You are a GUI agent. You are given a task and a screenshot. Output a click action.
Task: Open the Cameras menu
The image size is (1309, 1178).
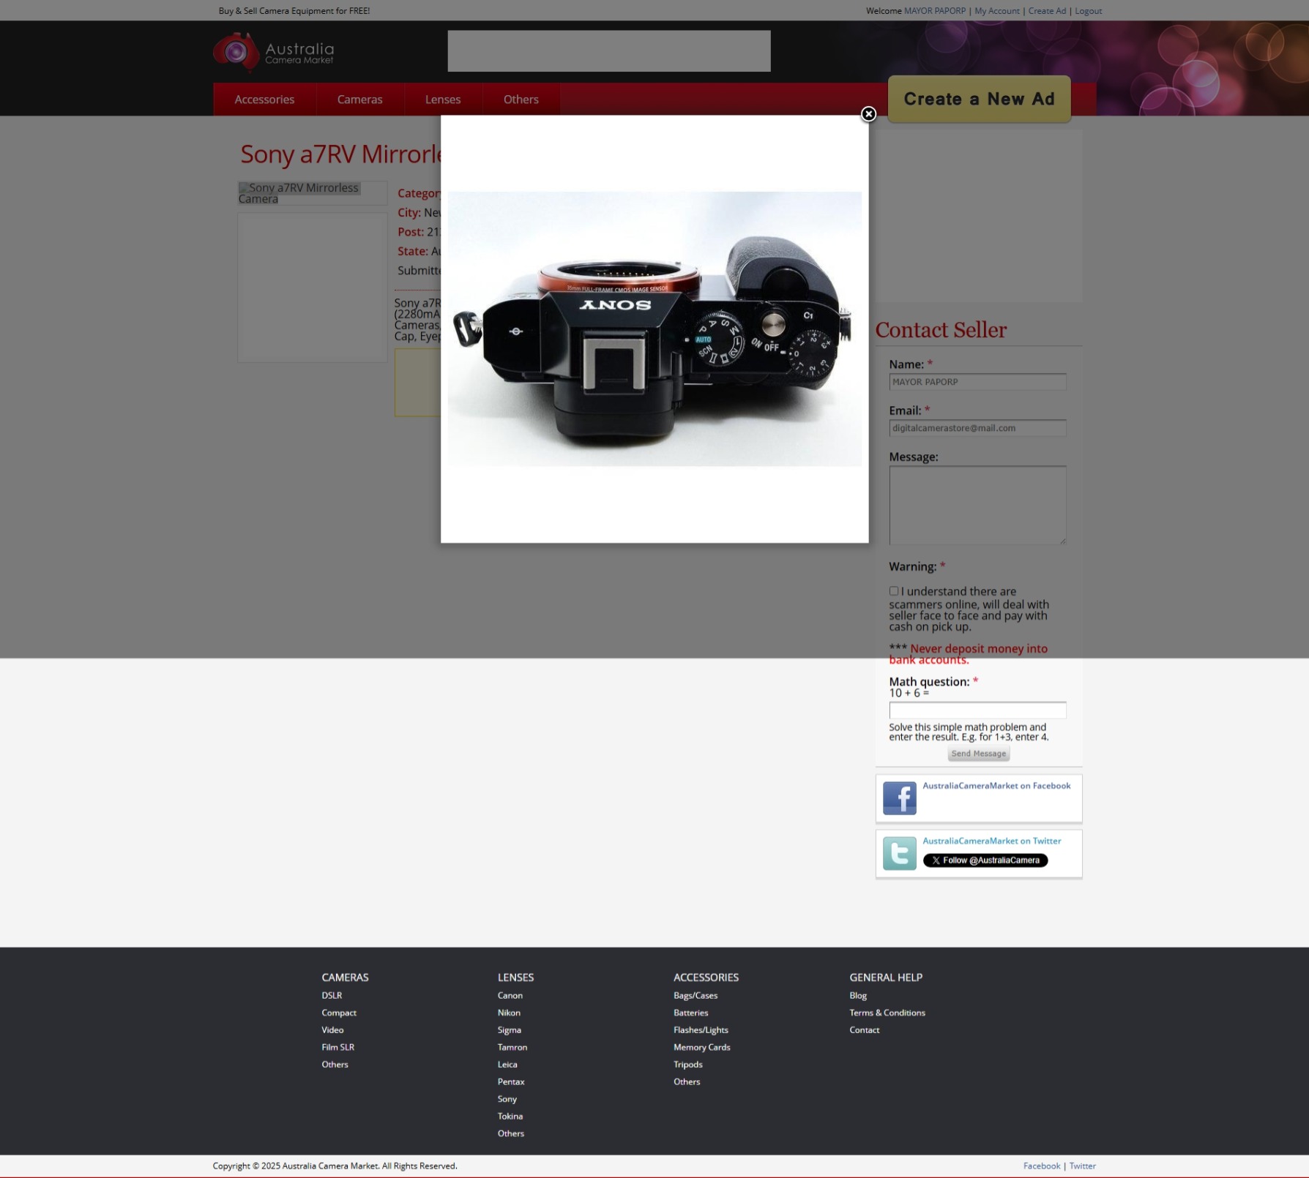tap(359, 100)
